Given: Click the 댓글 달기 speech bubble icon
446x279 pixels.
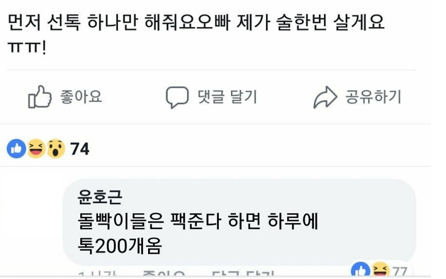Looking at the screenshot, I should pyautogui.click(x=177, y=97).
